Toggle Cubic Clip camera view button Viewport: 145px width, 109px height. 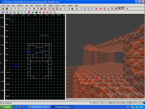click(72, 9)
